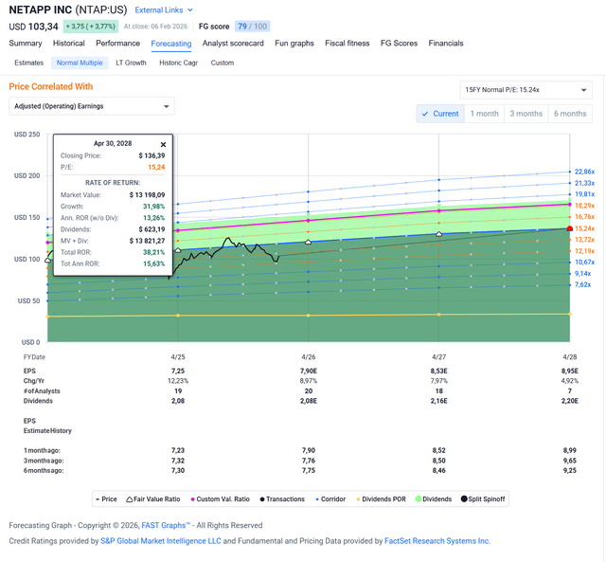Screen dimensions: 606x562
Task: Select the Current estimate toggle
Action: (x=440, y=114)
